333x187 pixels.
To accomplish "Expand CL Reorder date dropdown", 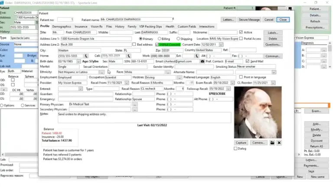I will tap(273, 83).
